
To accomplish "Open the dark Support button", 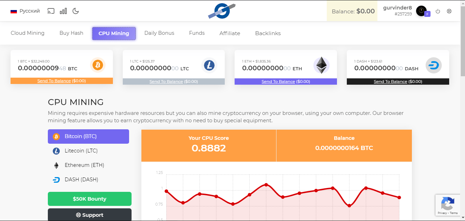I will (90, 215).
